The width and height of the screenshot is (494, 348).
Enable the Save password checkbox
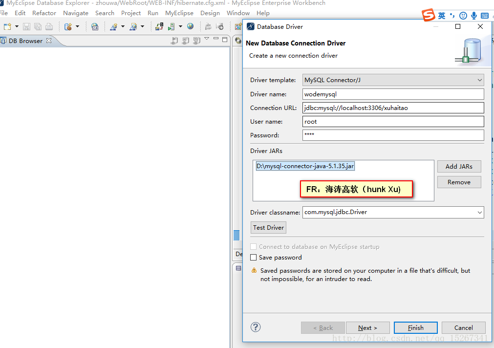tap(253, 257)
